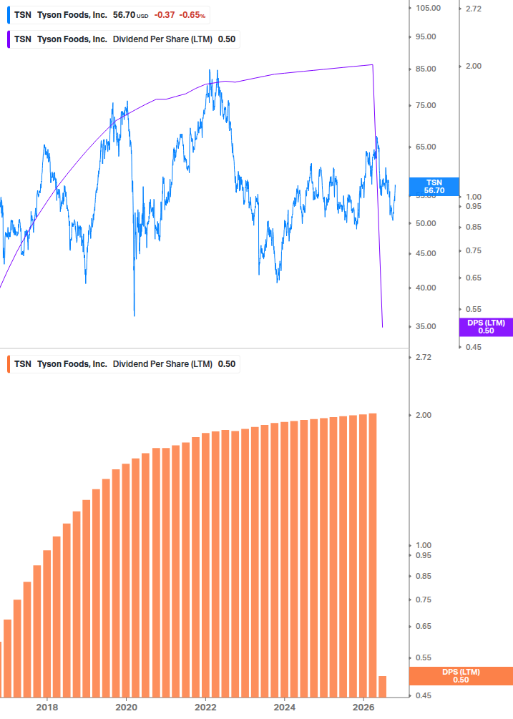
Task: Select the bar chart's Dividend Per Share (LTM) legend
Action: coord(123,364)
